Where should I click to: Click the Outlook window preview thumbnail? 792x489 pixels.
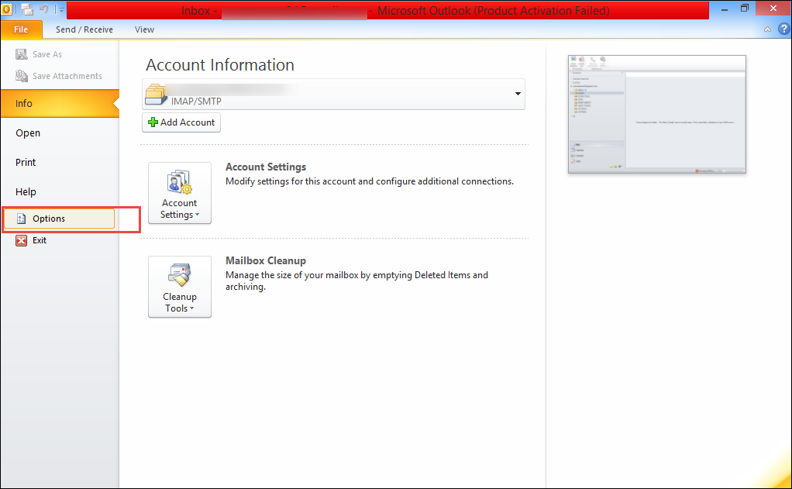(x=657, y=114)
